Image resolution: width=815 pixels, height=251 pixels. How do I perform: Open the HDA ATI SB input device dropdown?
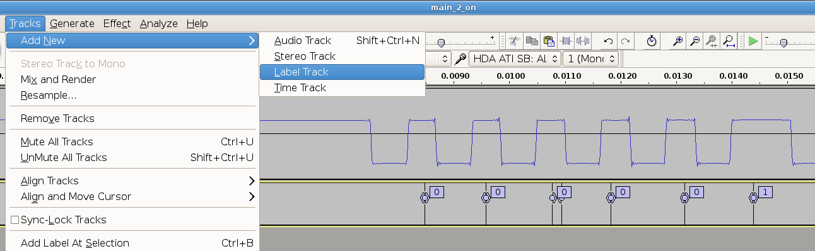coord(515,59)
